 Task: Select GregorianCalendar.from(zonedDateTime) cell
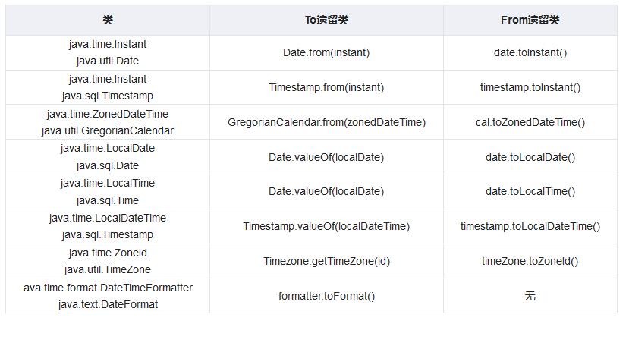point(326,122)
